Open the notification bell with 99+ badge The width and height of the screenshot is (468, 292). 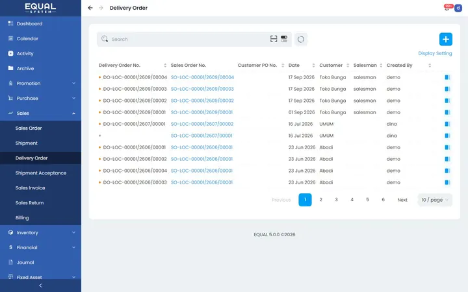click(x=447, y=8)
